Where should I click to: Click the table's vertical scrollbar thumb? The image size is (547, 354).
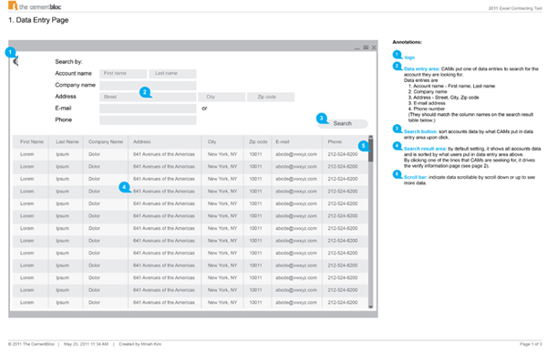370,151
